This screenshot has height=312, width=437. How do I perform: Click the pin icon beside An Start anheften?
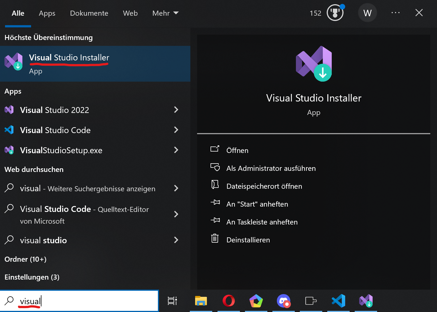click(x=215, y=202)
